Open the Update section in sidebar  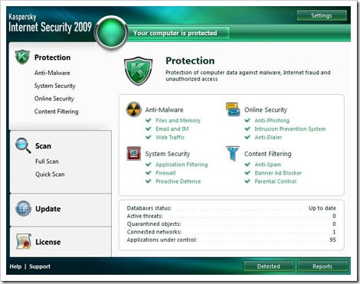(48, 209)
